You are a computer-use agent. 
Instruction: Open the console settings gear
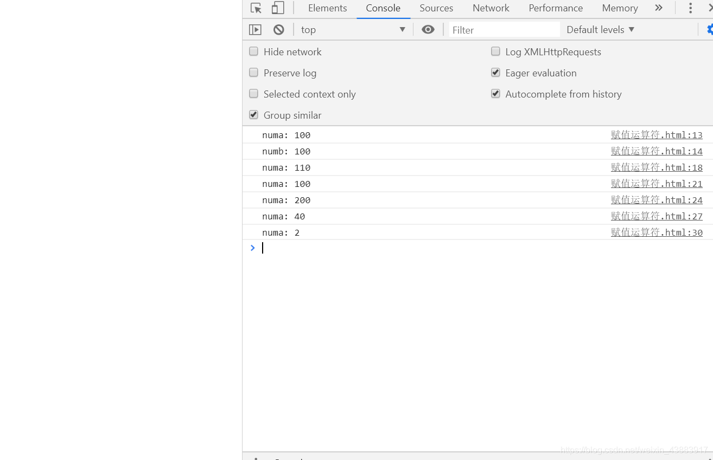pos(710,30)
